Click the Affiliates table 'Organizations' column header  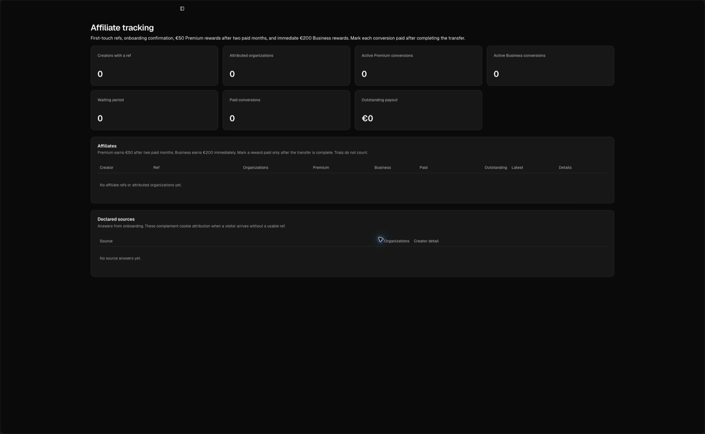255,168
